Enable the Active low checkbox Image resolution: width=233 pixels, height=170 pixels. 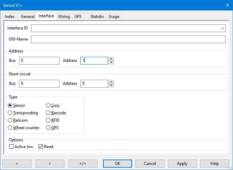point(11,147)
